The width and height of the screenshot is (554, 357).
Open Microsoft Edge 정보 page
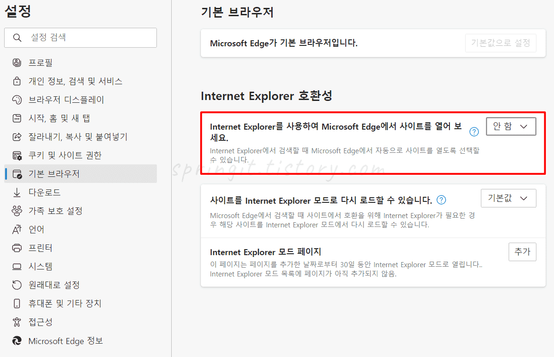coord(81,341)
